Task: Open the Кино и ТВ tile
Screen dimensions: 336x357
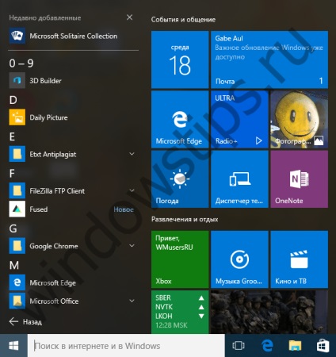Action: tap(300, 259)
